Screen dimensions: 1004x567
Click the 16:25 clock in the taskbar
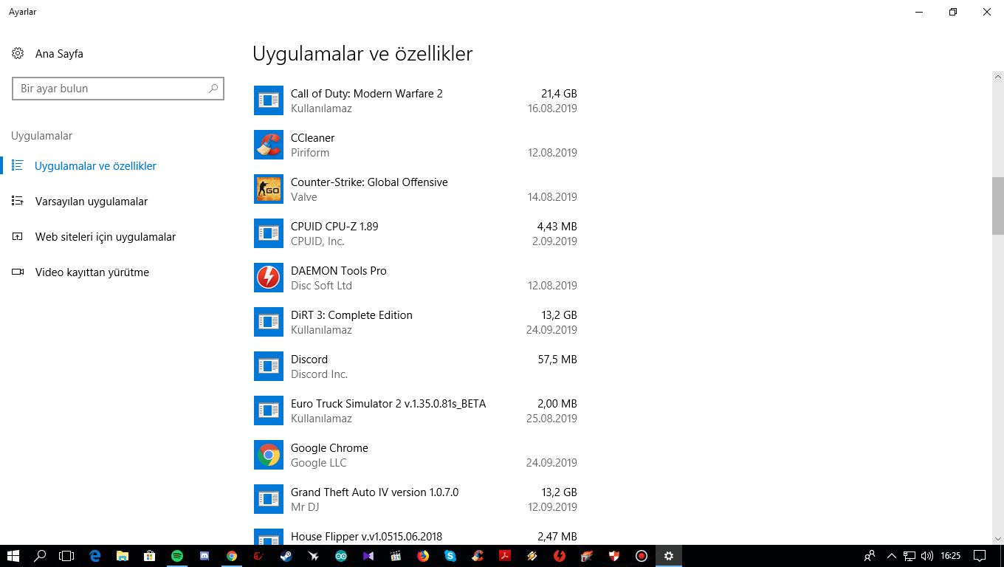(x=951, y=556)
